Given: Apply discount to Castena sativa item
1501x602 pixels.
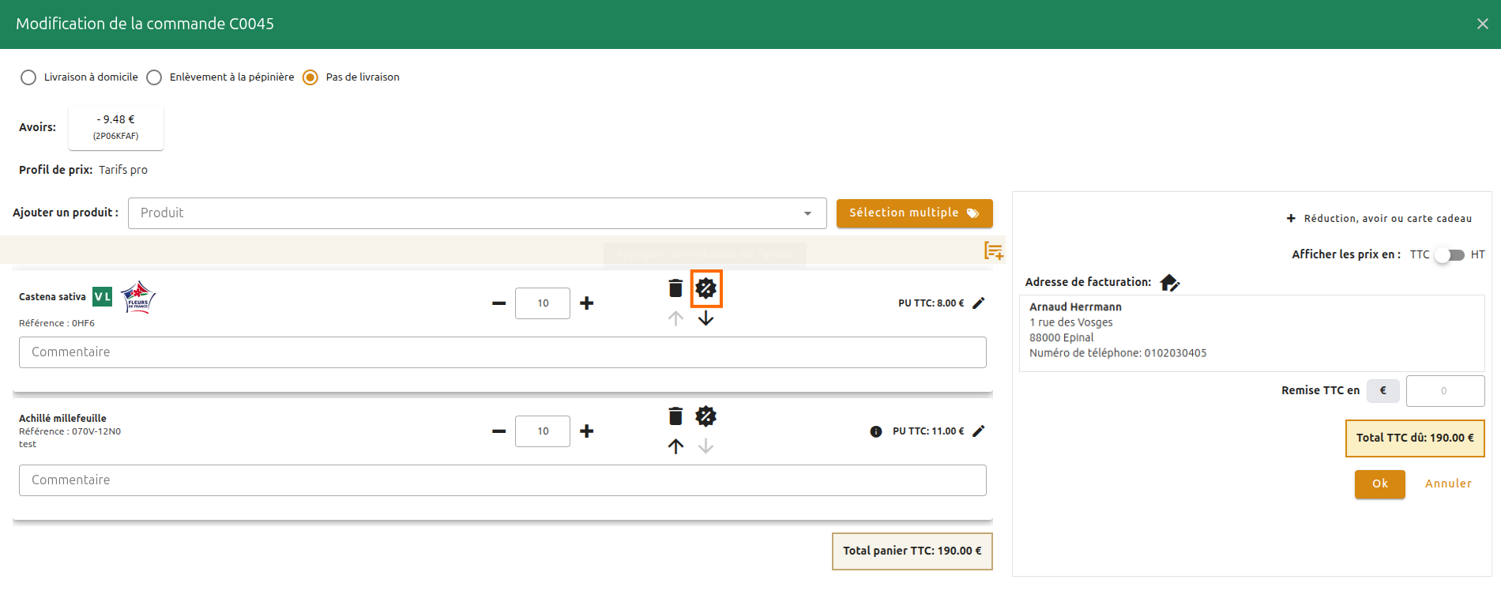Looking at the screenshot, I should pos(706,288).
